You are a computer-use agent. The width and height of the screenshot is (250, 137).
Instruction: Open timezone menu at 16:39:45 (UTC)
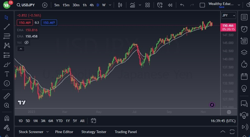(223, 121)
